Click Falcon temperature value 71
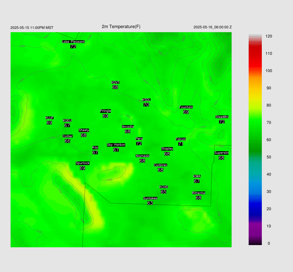Image resolution: width=293 pixels, height=272 pixels. (x=181, y=144)
